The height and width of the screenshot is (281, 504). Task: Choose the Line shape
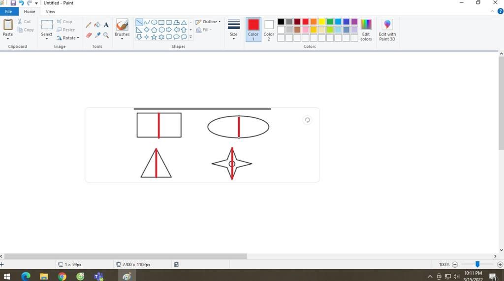[x=139, y=22]
